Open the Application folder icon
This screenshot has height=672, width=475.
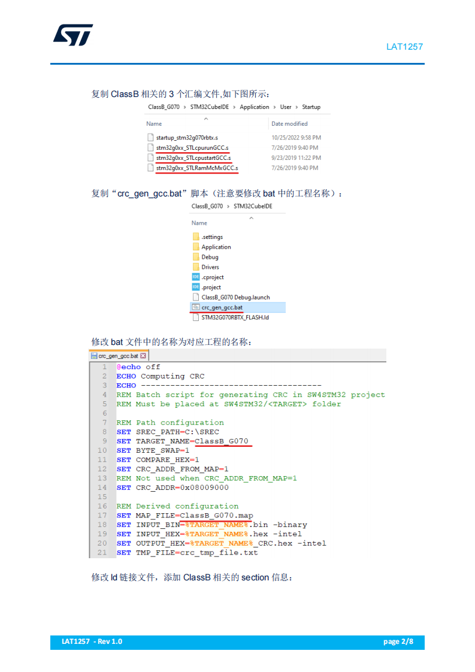tap(196, 247)
